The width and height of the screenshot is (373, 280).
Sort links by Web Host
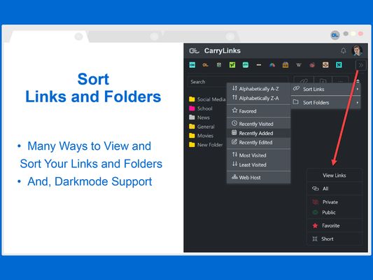click(x=258, y=177)
